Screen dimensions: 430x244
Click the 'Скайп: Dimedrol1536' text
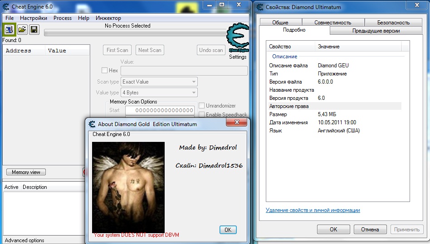coord(209,165)
